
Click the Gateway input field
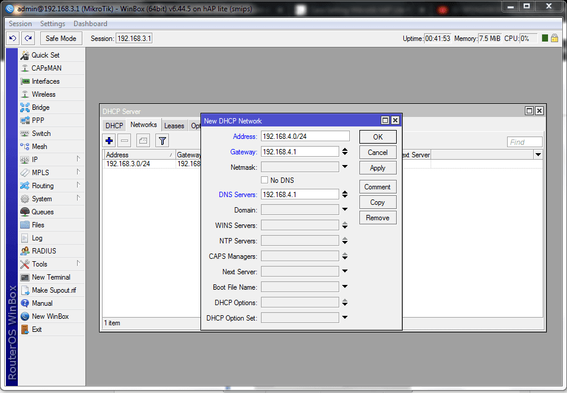click(300, 151)
